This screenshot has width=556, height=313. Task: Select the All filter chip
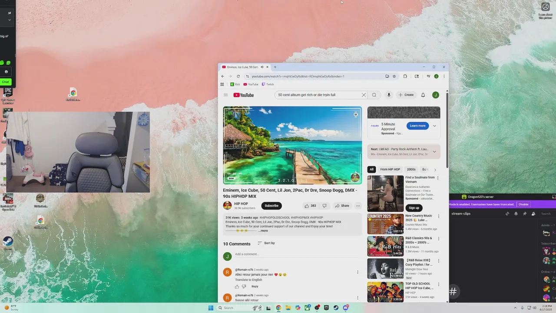click(371, 170)
